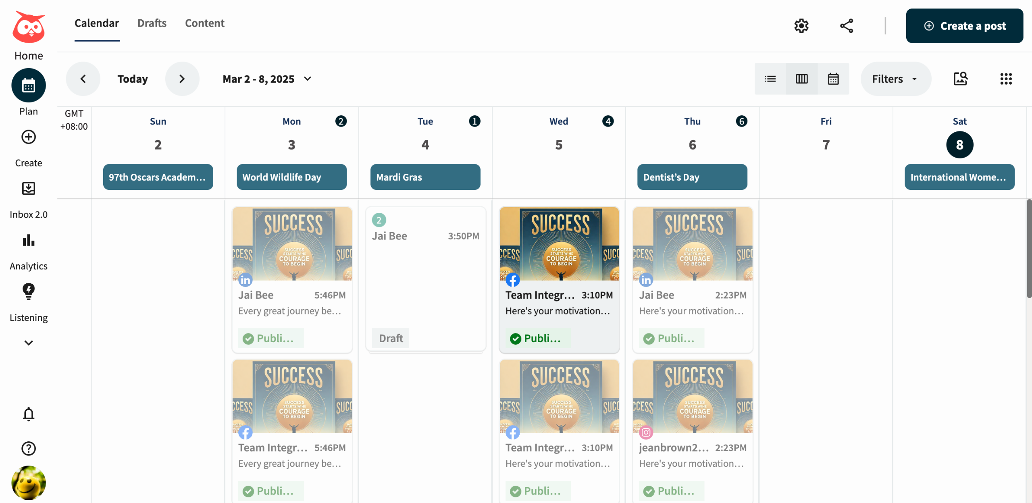The image size is (1032, 503).
Task: Expand the Mar 2 - 8, 2025 date picker
Action: [x=267, y=79]
